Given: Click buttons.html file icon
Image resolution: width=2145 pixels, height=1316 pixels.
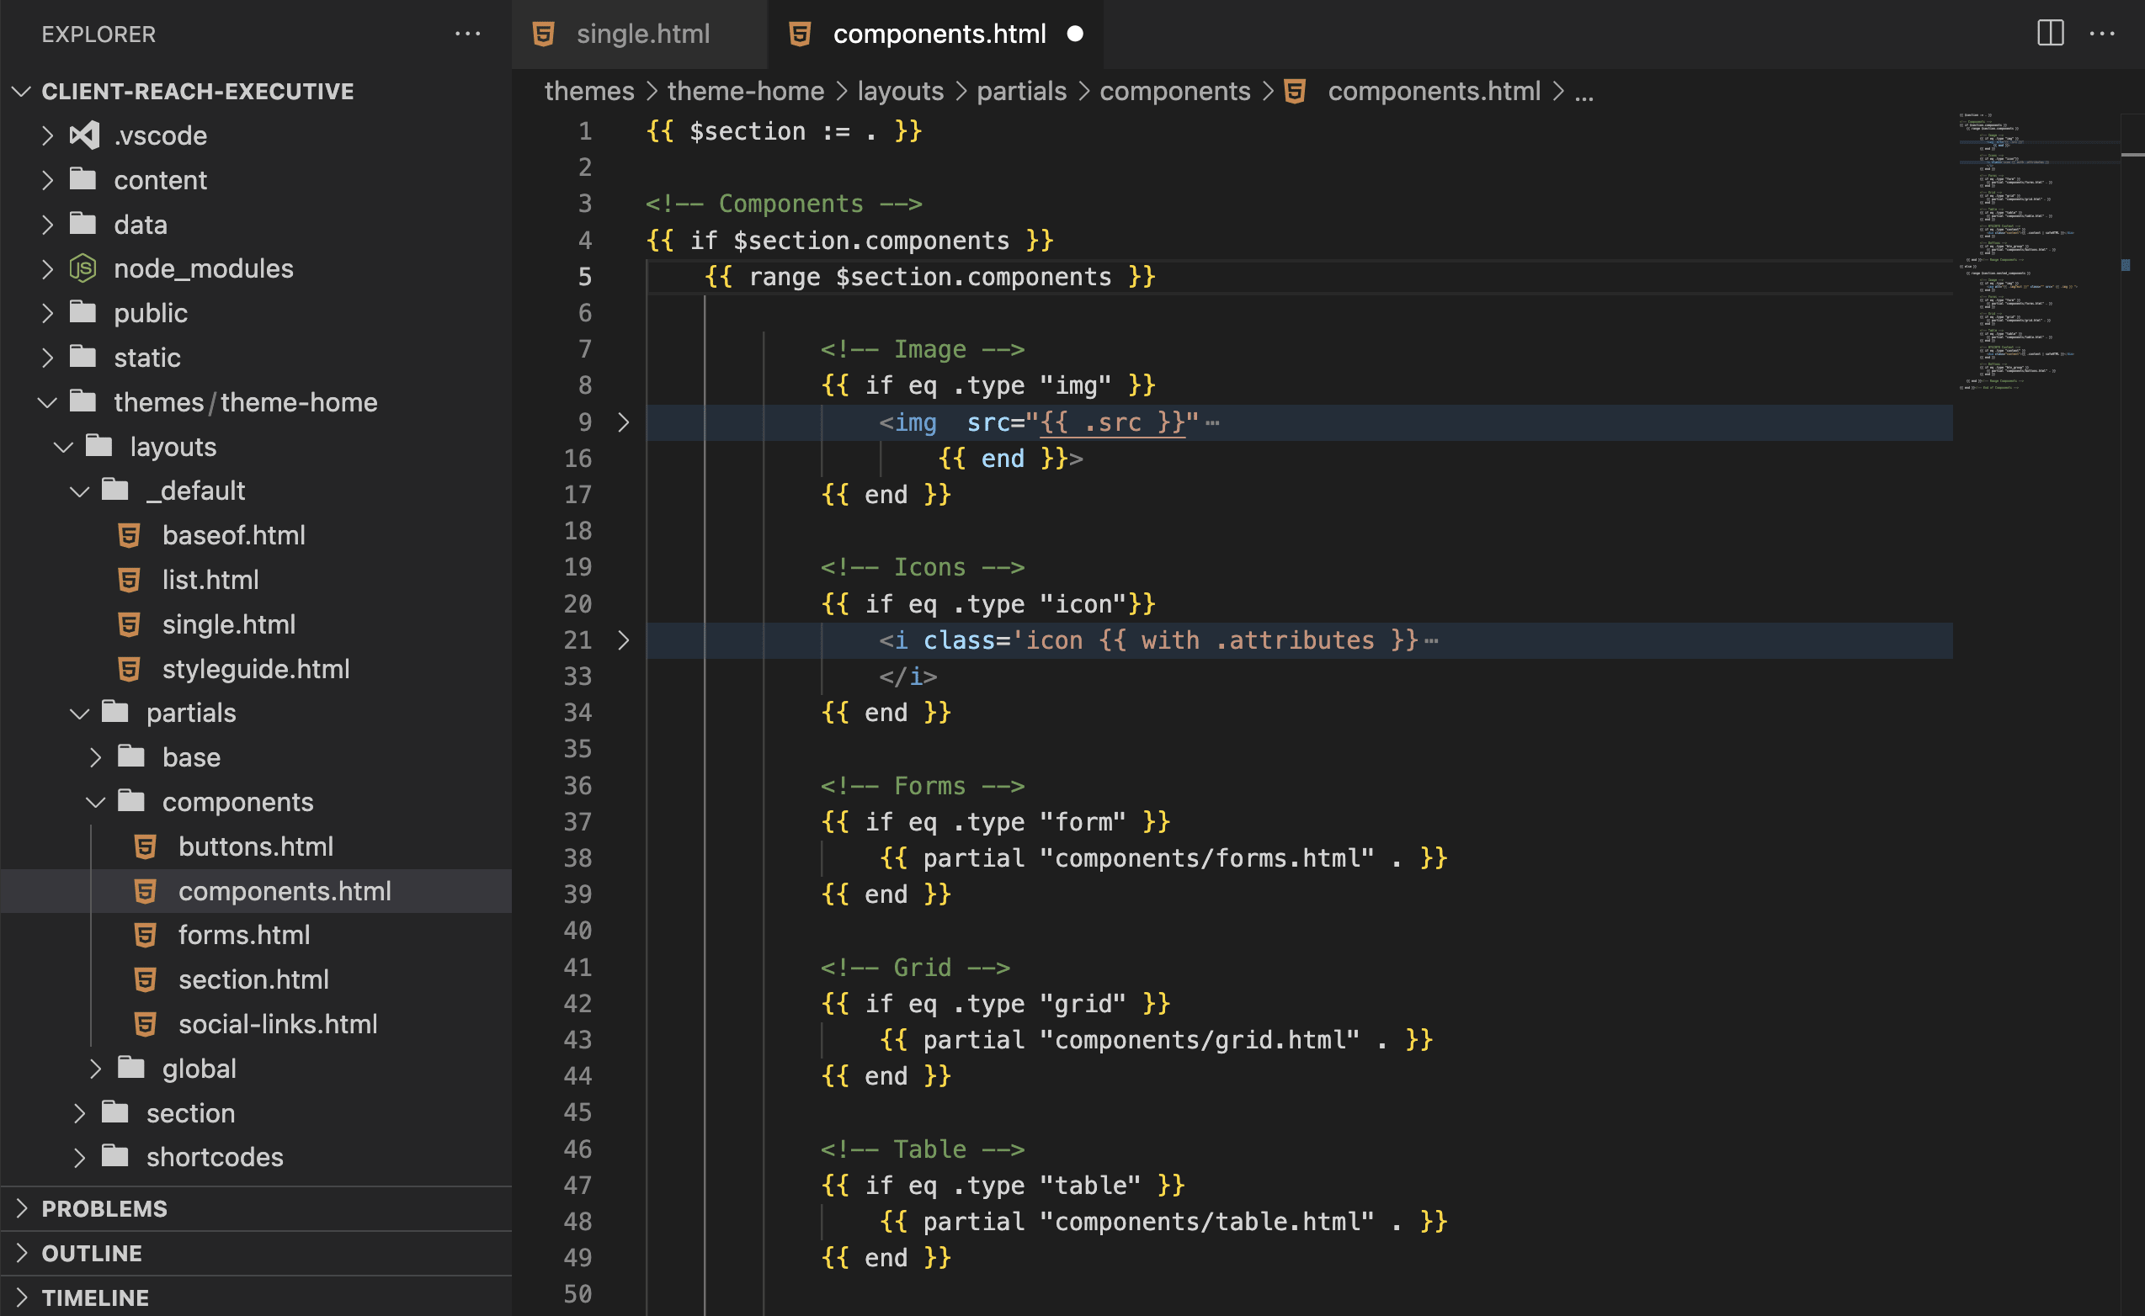Looking at the screenshot, I should point(146,846).
